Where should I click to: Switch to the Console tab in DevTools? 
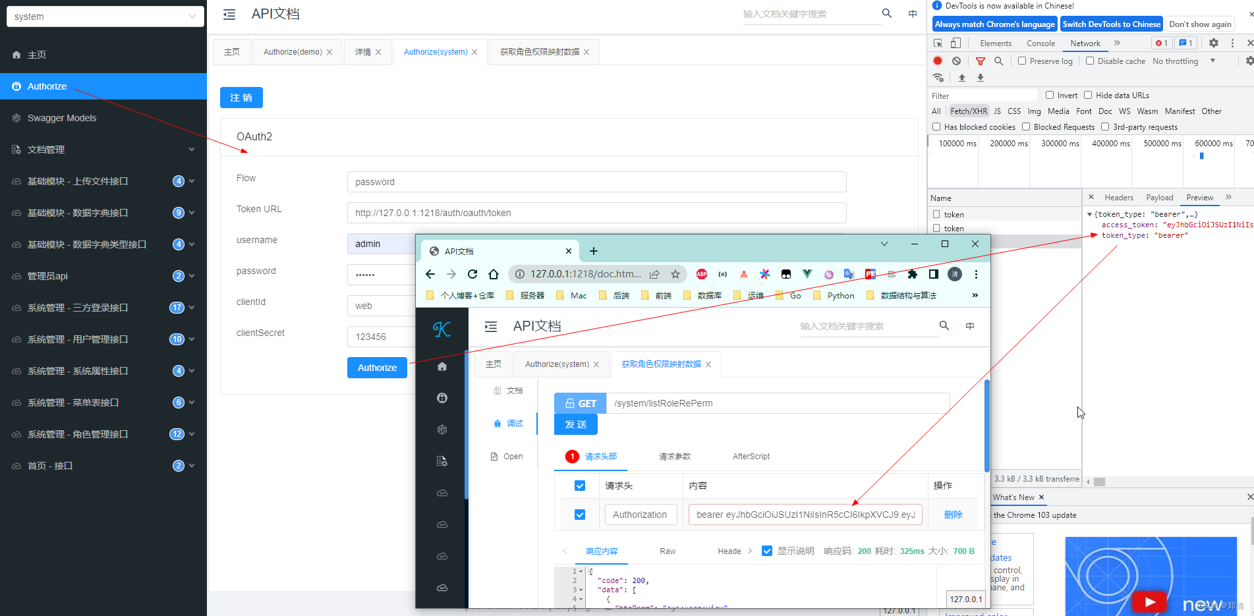(x=1040, y=43)
